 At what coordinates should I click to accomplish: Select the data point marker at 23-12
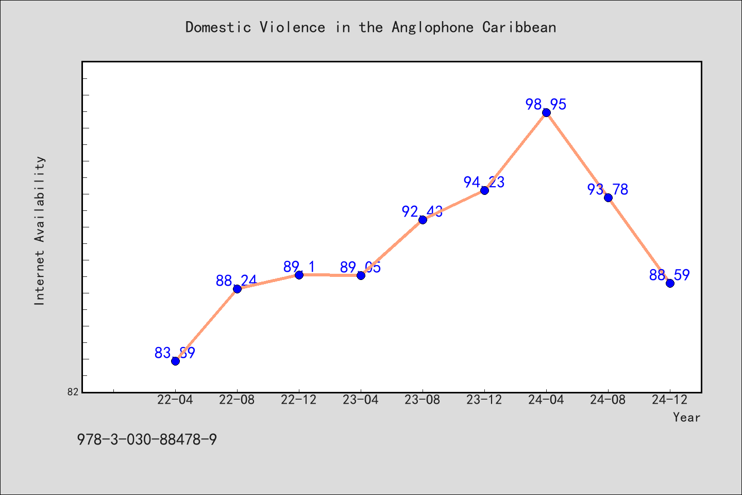(x=484, y=190)
